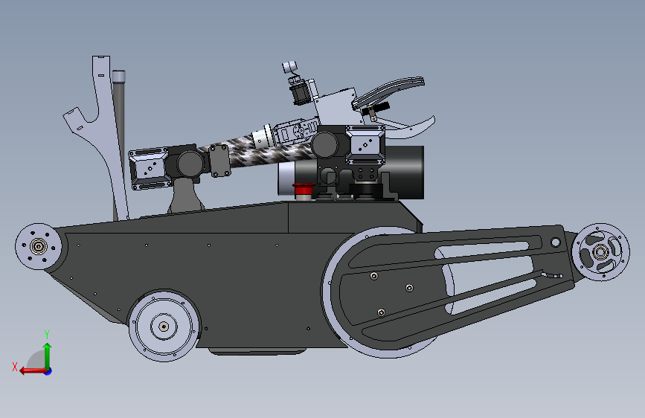Viewport: 645px width, 418px height.
Task: Click the blue Z axis dot of the triad
Action: point(48,371)
